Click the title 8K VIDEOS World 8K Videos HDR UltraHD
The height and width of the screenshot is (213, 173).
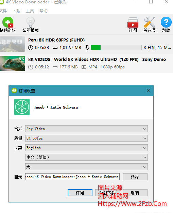coord(97,60)
